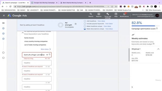
Task: Click the help icon in first headline field
Action: point(50,54)
